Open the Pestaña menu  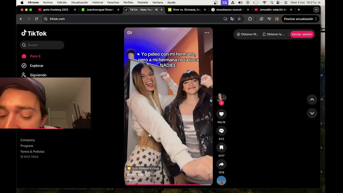pyautogui.click(x=143, y=2)
